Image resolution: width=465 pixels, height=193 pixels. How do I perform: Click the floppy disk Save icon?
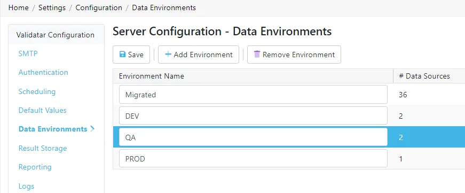click(x=122, y=55)
